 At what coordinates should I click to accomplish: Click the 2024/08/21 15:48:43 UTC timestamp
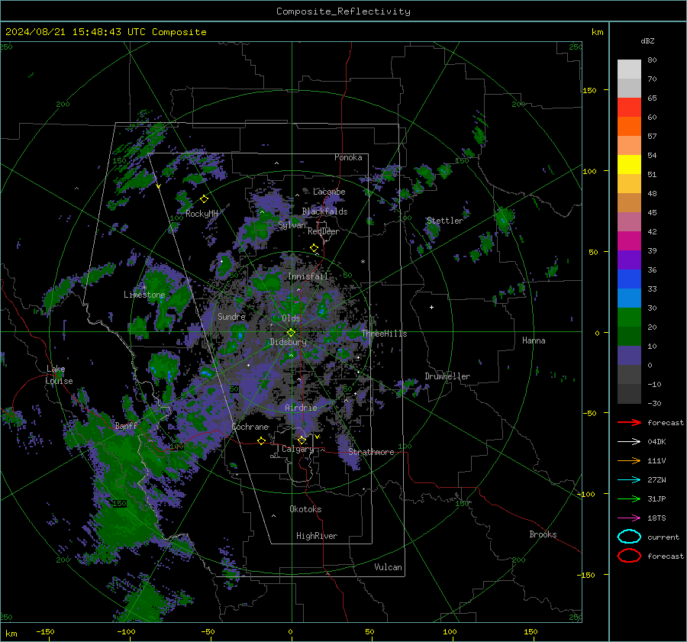point(76,32)
